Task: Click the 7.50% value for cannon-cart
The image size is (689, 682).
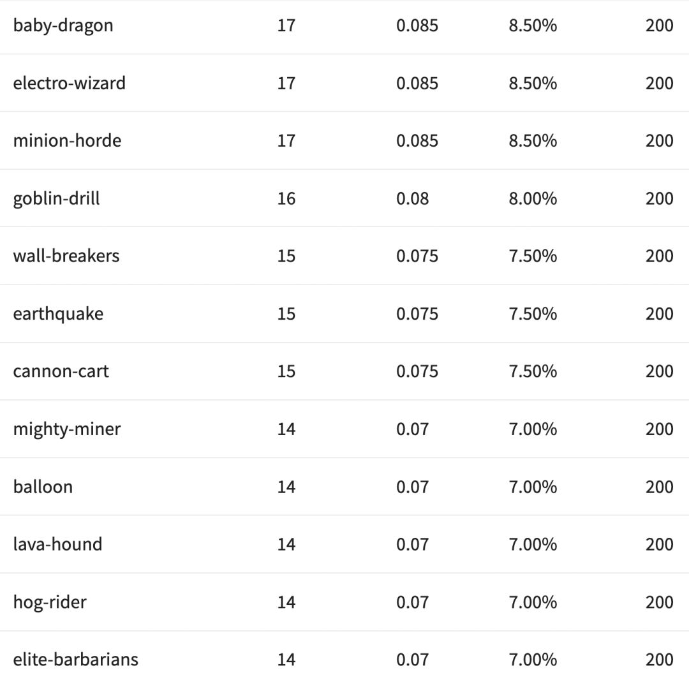Action: [x=533, y=371]
